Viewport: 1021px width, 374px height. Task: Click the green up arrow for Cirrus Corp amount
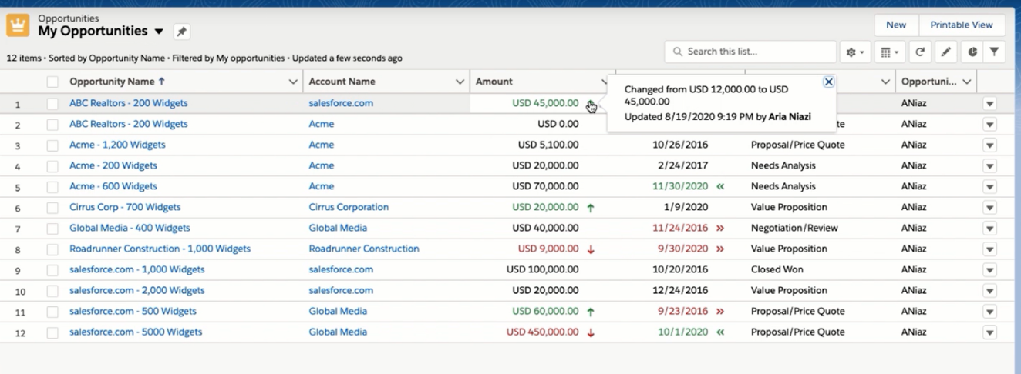591,208
